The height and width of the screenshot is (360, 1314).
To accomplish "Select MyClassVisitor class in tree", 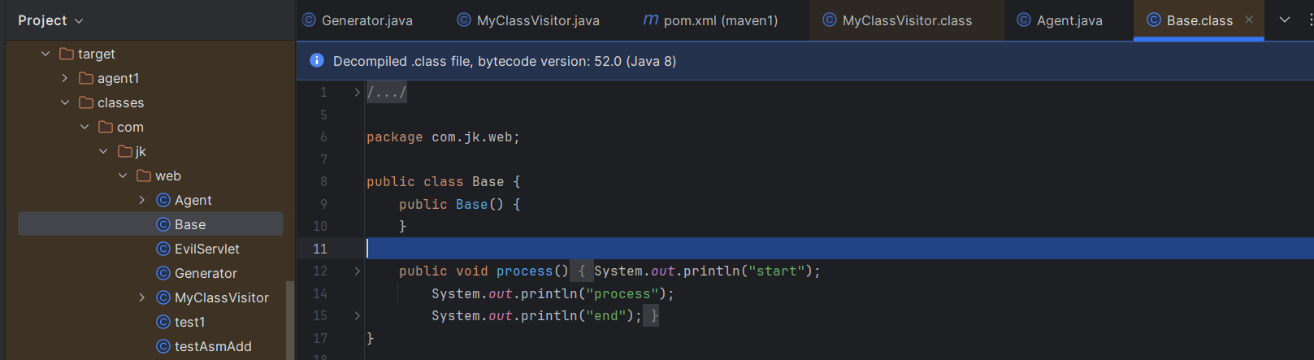I will 221,297.
